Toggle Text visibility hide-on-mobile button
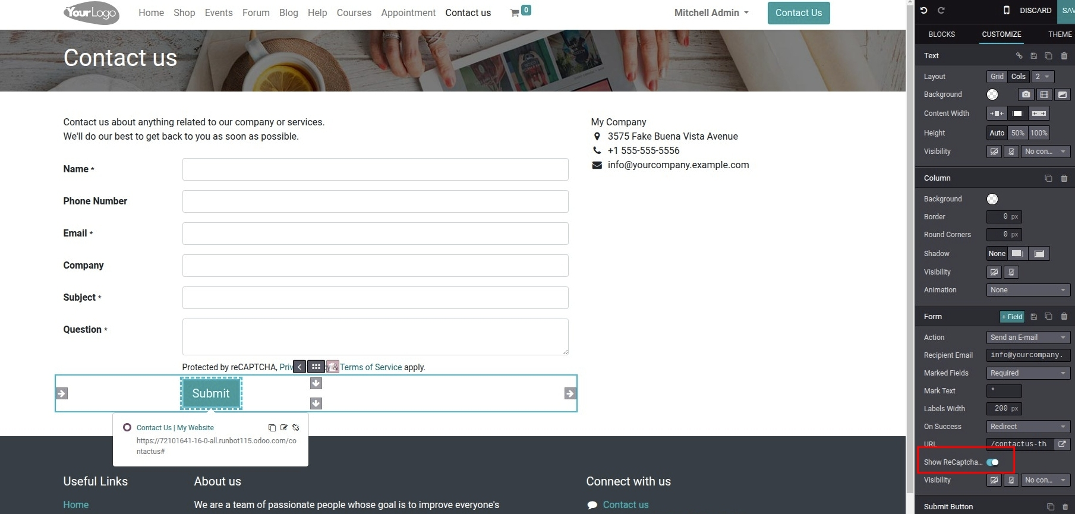The width and height of the screenshot is (1075, 514). point(1011,152)
